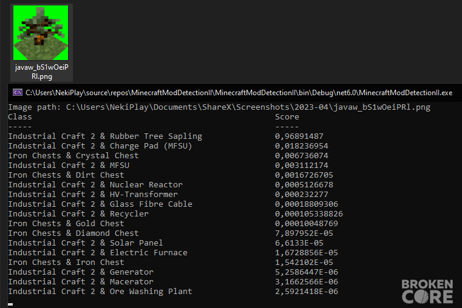The height and width of the screenshot is (308, 462).
Task: Click the score 7,897952E-05
Action: click(x=304, y=233)
